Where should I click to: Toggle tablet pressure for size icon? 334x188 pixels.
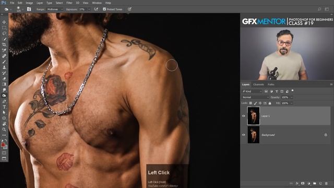tap(129, 9)
